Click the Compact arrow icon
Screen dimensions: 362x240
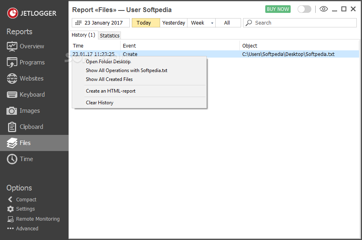(x=10, y=199)
